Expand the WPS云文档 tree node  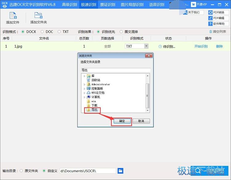click(x=84, y=93)
